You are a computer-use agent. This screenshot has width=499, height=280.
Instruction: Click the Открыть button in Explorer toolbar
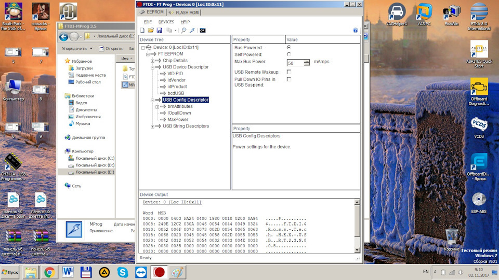(x=111, y=49)
